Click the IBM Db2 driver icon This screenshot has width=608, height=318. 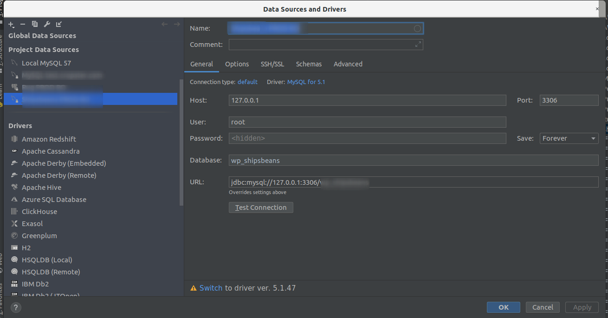click(x=14, y=284)
